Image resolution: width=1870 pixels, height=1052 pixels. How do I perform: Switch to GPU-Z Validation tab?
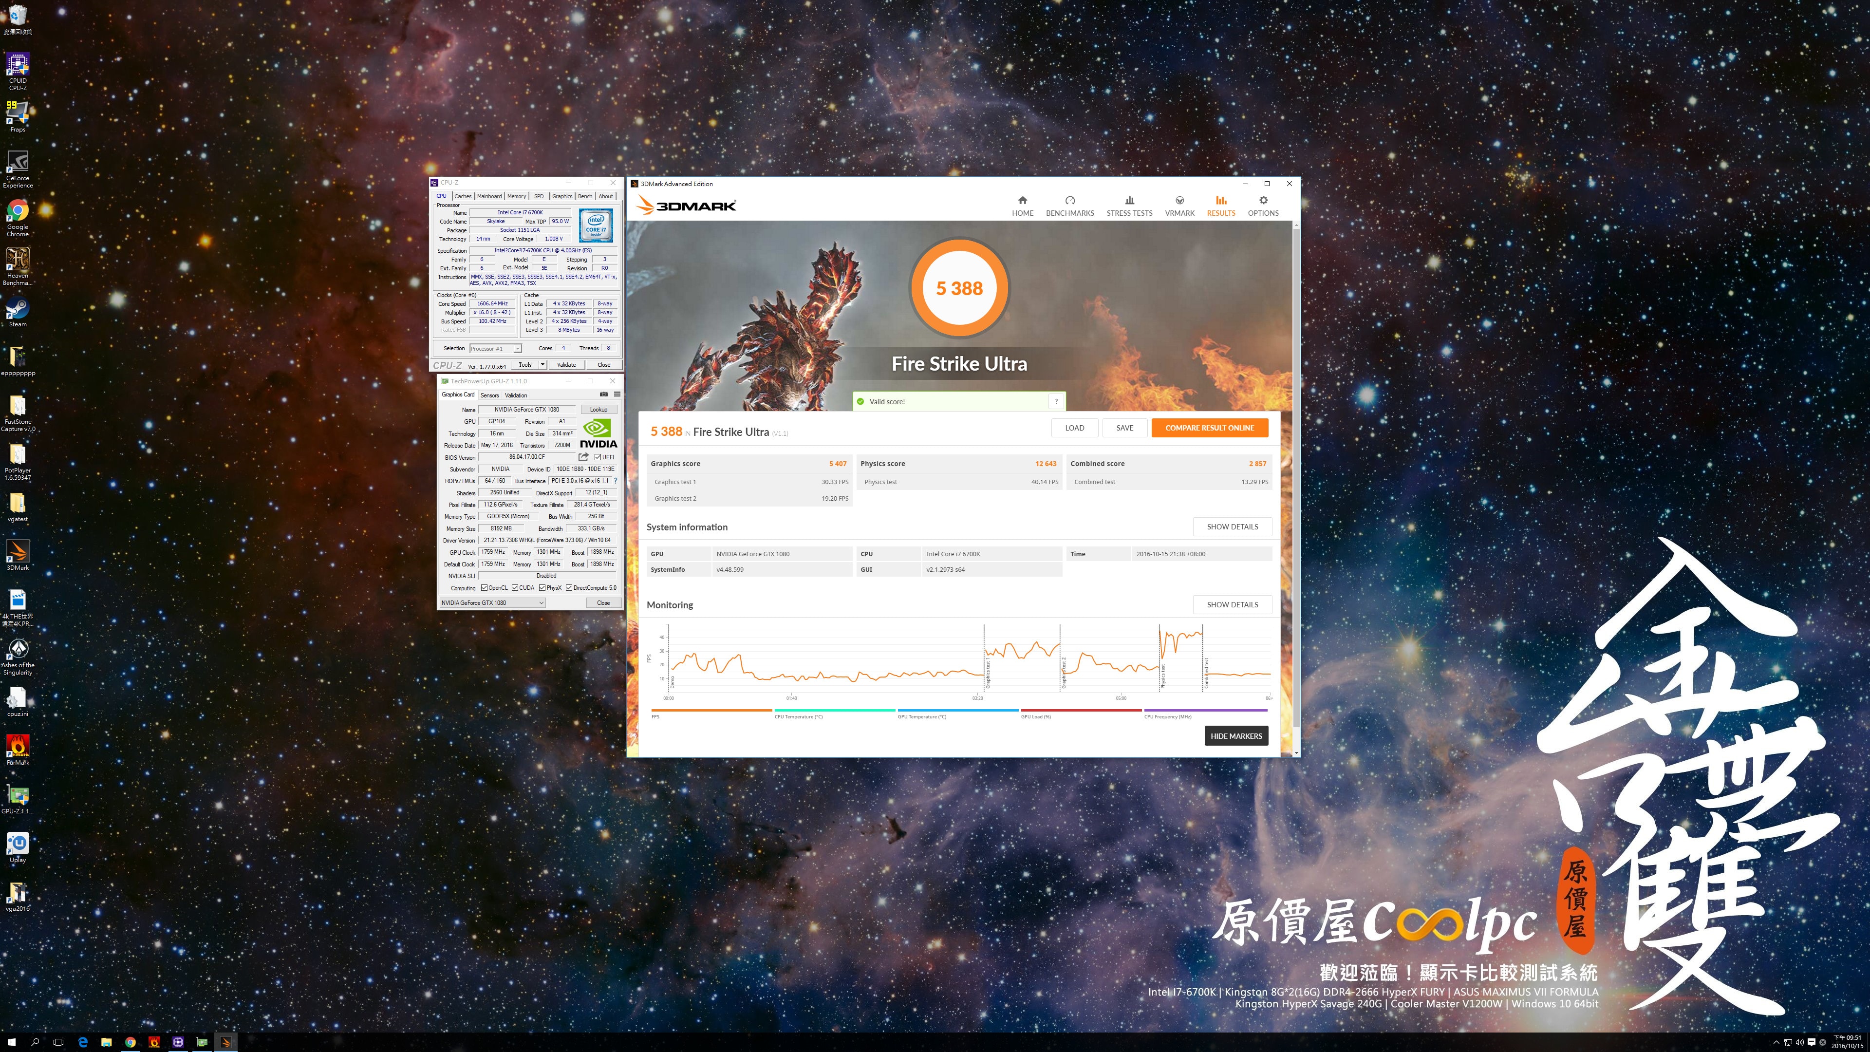tap(516, 395)
